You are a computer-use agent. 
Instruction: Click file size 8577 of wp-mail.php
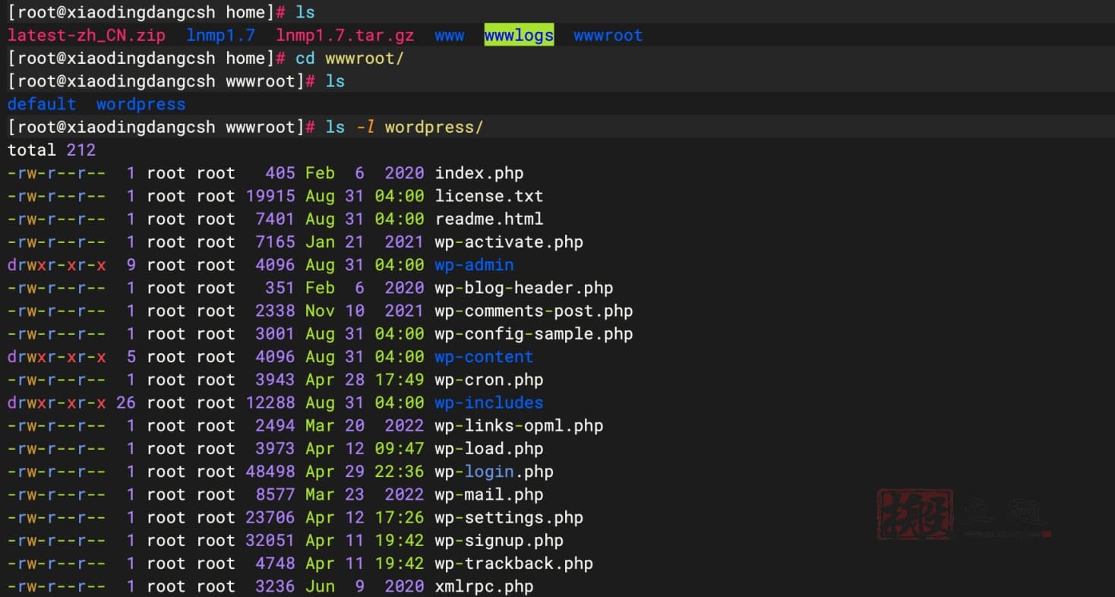(275, 494)
